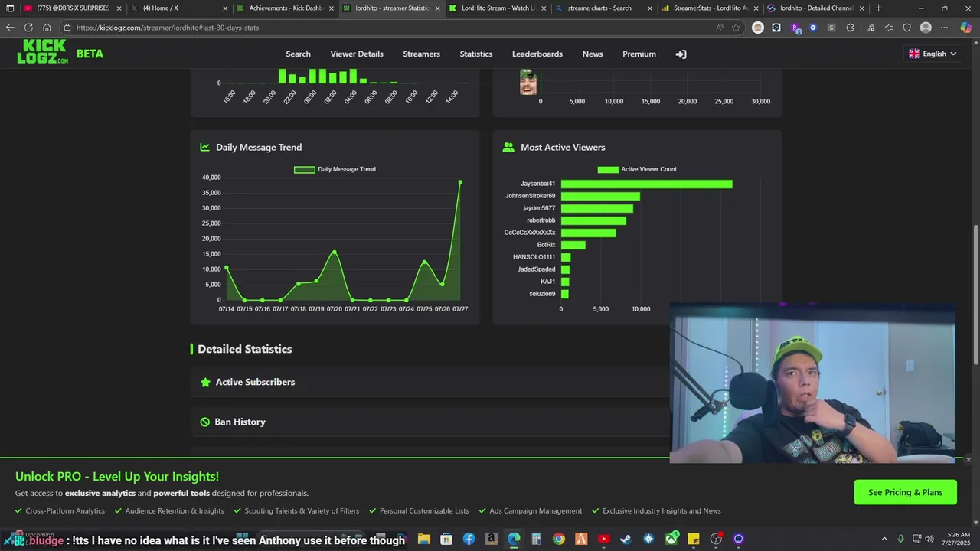Image resolution: width=980 pixels, height=551 pixels.
Task: Switch to Achievements - Kick Dashboard tab
Action: pyautogui.click(x=285, y=8)
